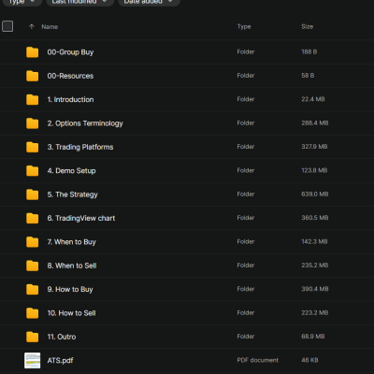Click the '142.3 MB' size value

[x=314, y=241]
